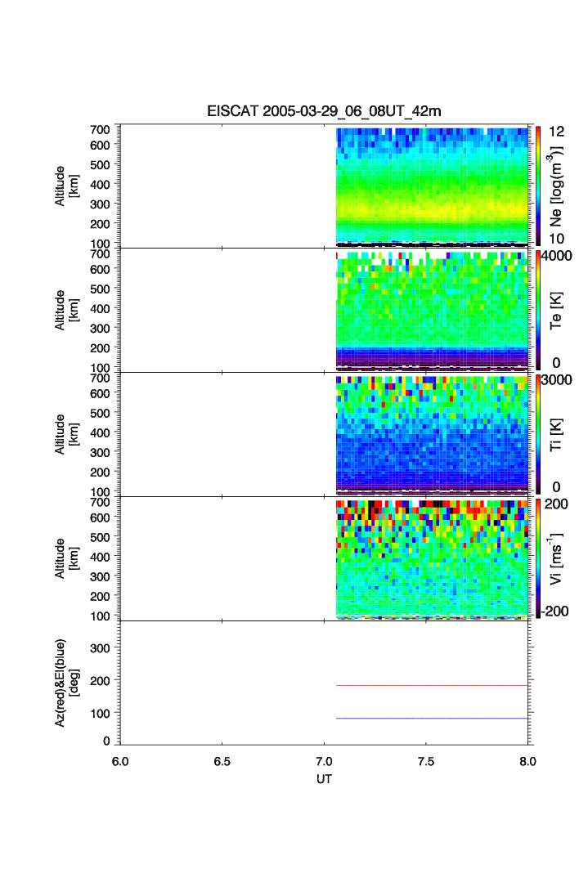Select the Vi [ms⁻¹] colorbar label
The height and width of the screenshot is (869, 579).
pos(557,558)
